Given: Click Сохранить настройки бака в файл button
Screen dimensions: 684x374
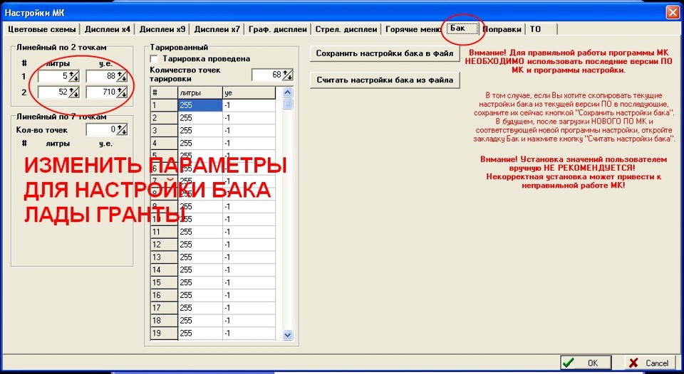Looking at the screenshot, I should click(385, 53).
